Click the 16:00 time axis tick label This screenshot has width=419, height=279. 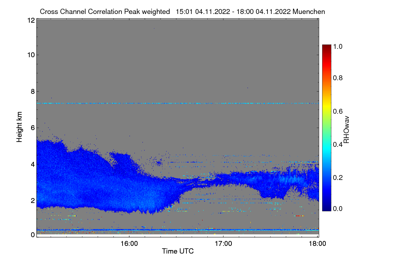pyautogui.click(x=129, y=244)
